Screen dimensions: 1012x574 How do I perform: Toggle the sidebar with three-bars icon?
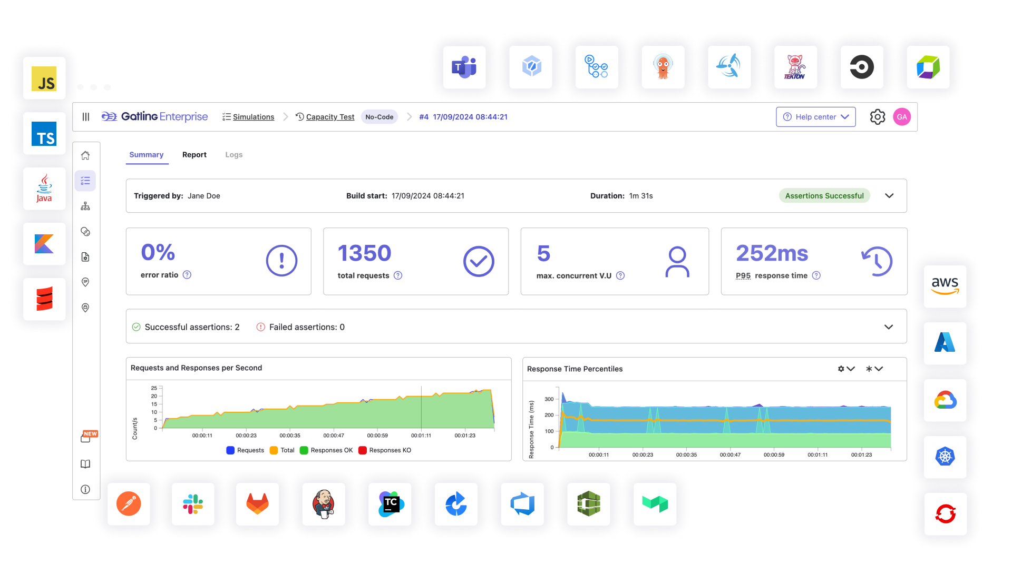86,117
